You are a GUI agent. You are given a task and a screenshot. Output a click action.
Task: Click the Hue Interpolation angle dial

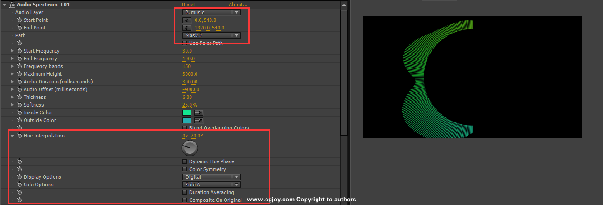[x=190, y=148]
